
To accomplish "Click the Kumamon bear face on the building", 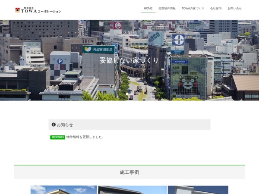I will [x=188, y=81].
